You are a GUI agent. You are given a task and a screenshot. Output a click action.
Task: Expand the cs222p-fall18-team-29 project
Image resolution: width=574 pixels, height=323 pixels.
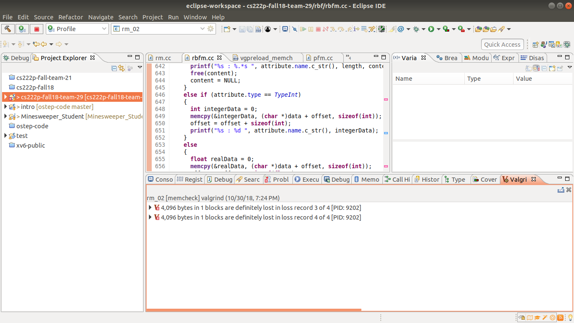(x=5, y=97)
